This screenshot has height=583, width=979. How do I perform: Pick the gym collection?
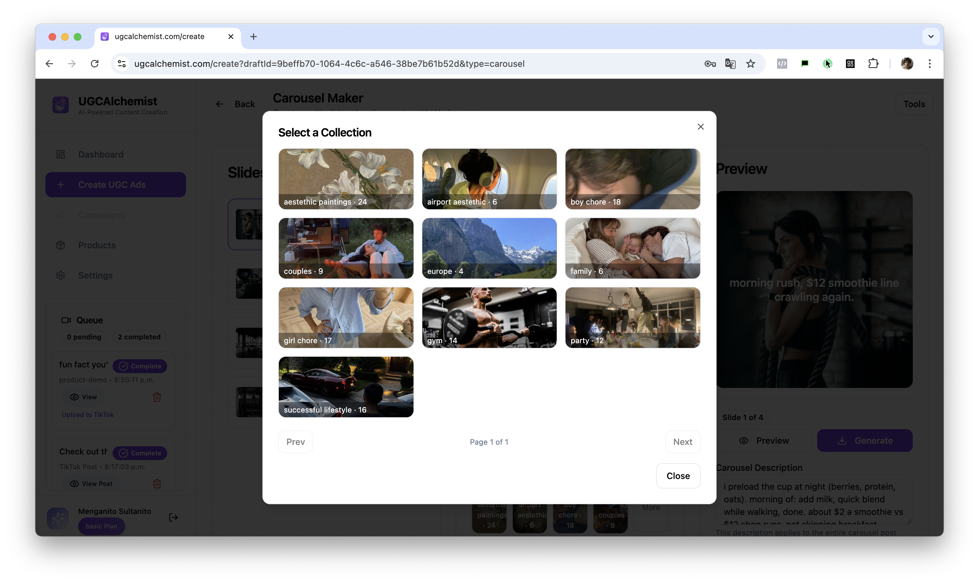(x=489, y=317)
